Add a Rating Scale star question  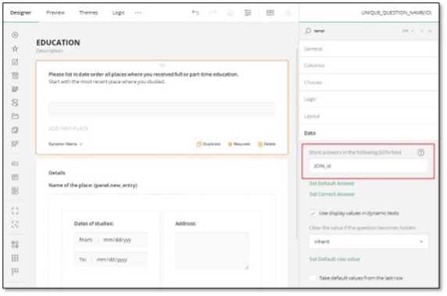(x=15, y=48)
